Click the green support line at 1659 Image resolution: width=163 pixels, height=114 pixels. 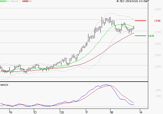coord(140,36)
